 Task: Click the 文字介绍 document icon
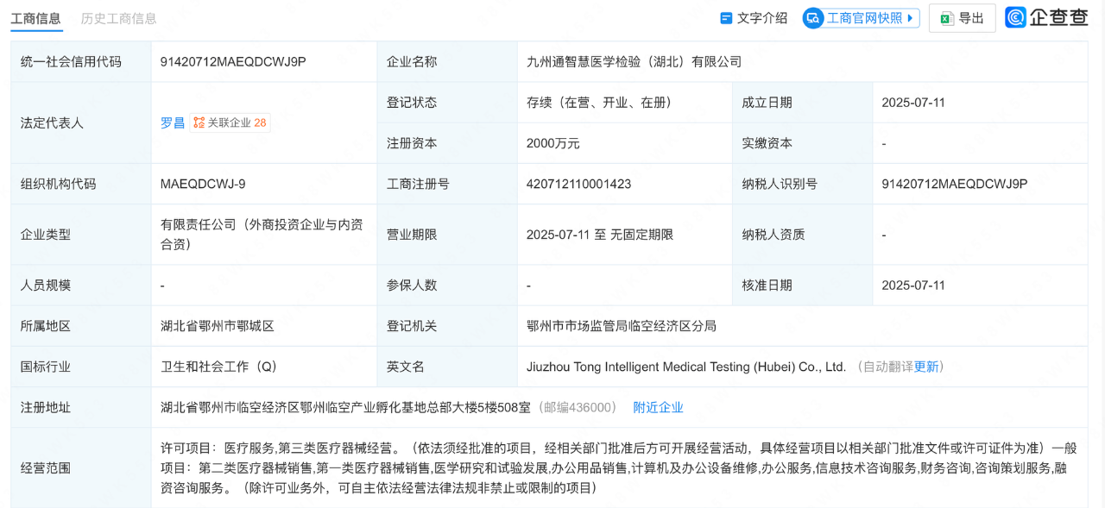point(726,18)
